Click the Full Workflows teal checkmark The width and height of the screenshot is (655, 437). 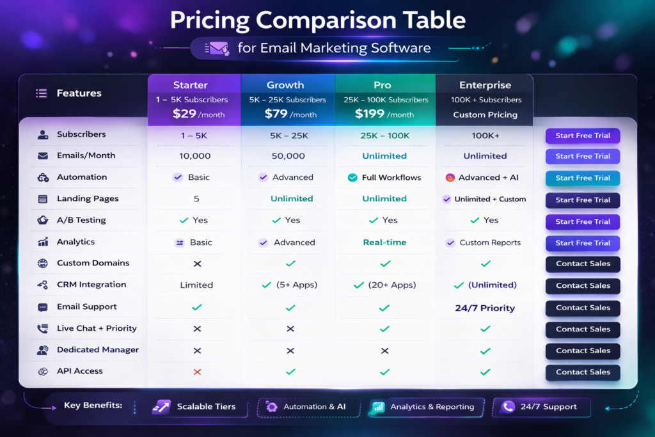click(352, 178)
